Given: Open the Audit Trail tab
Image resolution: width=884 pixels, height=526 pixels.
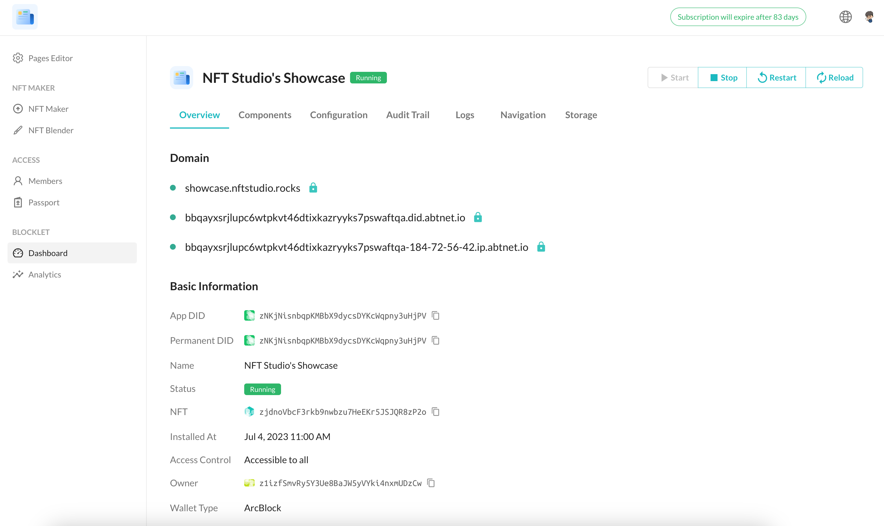Looking at the screenshot, I should coord(408,115).
